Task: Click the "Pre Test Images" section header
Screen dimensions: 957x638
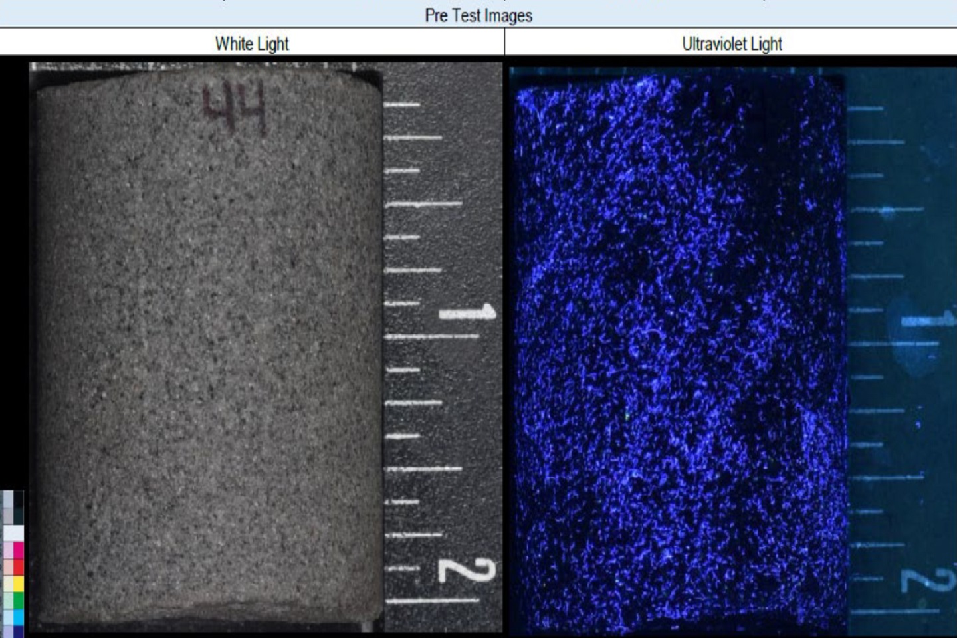Action: (478, 15)
